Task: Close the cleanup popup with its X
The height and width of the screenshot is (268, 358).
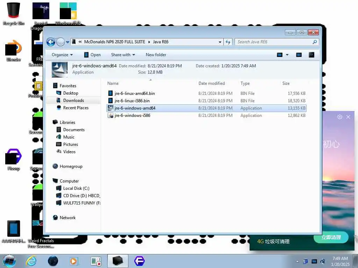Action: [348, 117]
